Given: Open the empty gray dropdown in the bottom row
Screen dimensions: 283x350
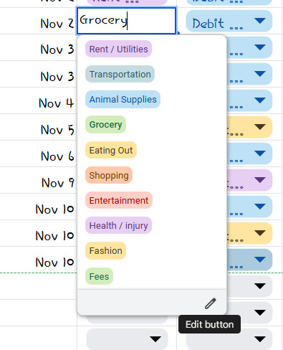Looking at the screenshot, I should click(x=127, y=339).
